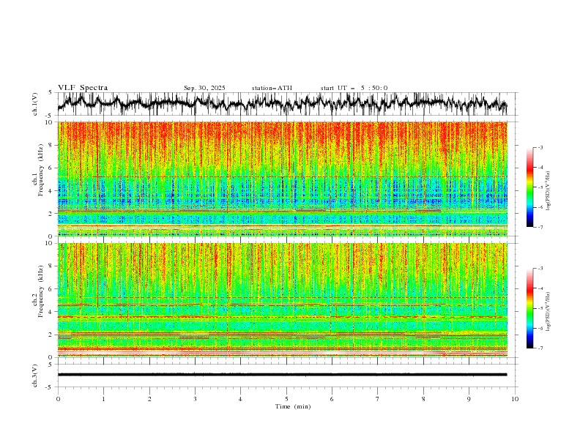The image size is (580, 448).
Task: Click the ch.2 PSD color scale bar
Action: pyautogui.click(x=529, y=308)
